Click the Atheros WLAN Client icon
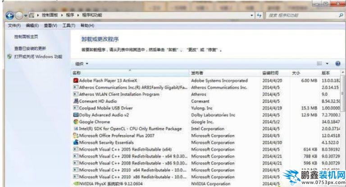This screenshot has width=346, height=187. coord(76,94)
